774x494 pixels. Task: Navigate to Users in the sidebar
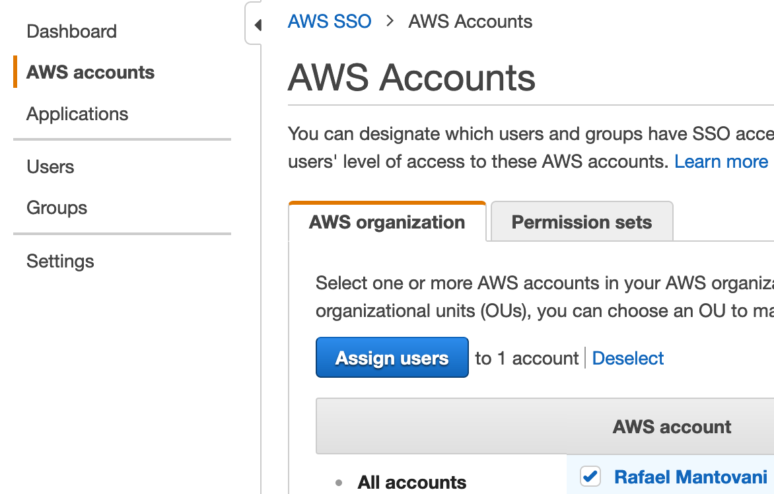click(50, 166)
